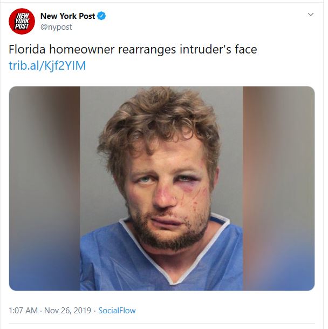Click the blue verified badge checkmark
328x329 pixels.
point(101,16)
